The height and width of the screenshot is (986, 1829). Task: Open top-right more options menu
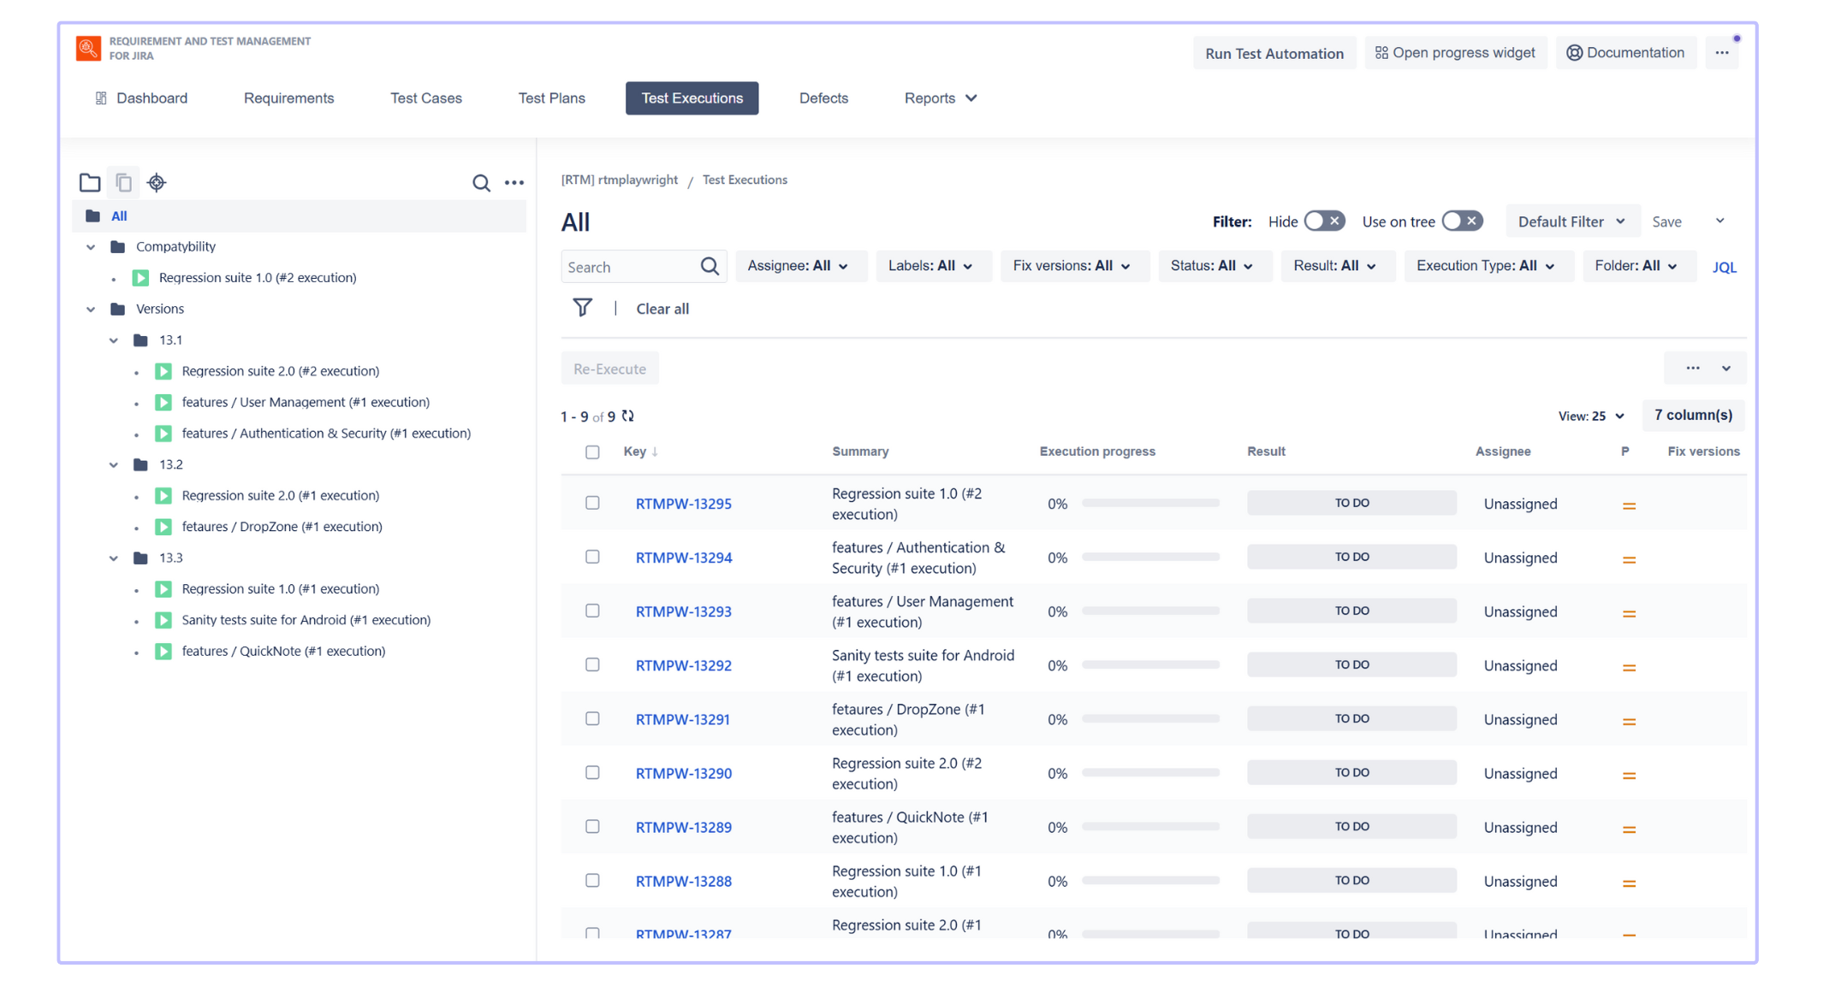(1722, 53)
